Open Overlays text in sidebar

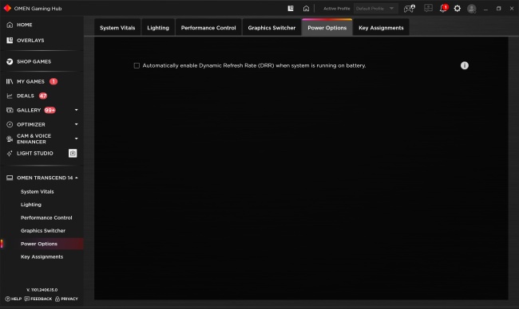(30, 41)
